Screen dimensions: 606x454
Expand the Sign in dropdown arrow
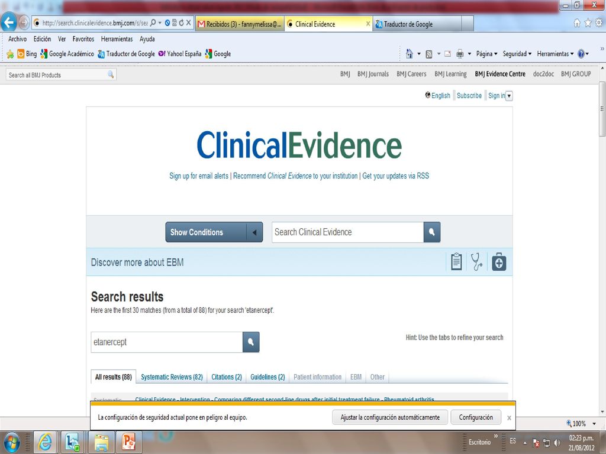509,96
